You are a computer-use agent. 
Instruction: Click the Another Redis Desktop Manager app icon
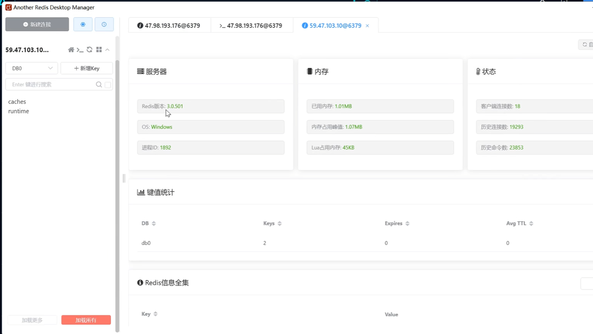click(8, 8)
